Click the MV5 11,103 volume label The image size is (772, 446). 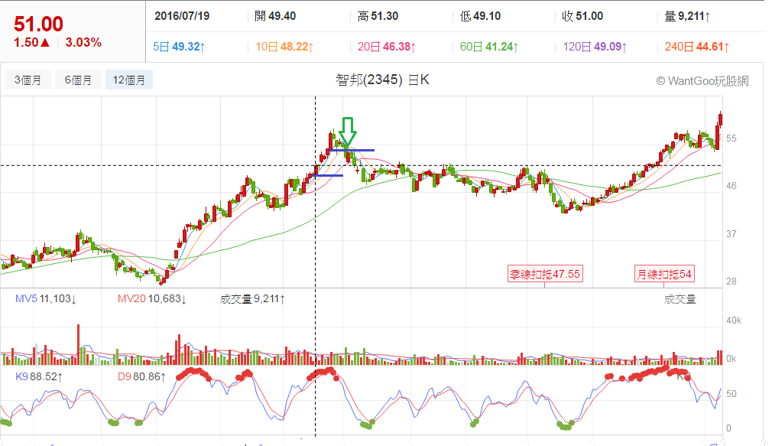coord(46,298)
